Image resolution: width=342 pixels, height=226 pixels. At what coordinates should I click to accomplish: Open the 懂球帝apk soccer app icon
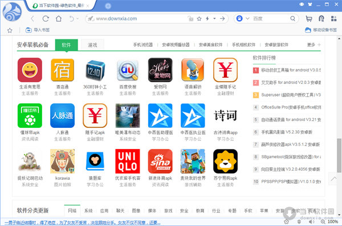coord(30,115)
